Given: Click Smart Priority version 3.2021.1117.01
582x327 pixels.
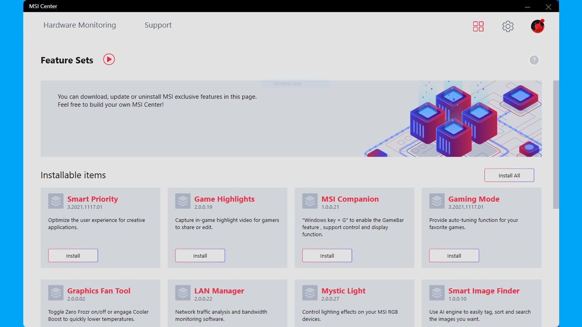Looking at the screenshot, I should pos(85,207).
